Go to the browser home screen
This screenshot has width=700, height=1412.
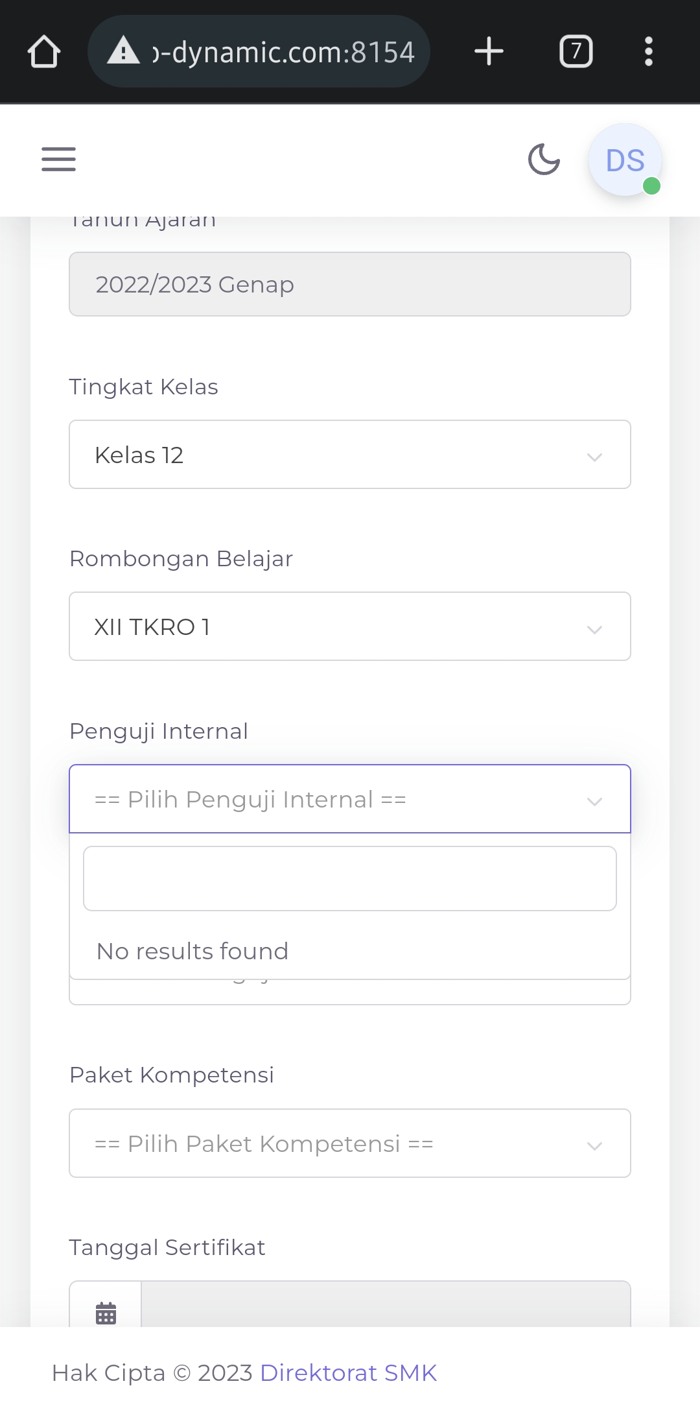coord(43,51)
